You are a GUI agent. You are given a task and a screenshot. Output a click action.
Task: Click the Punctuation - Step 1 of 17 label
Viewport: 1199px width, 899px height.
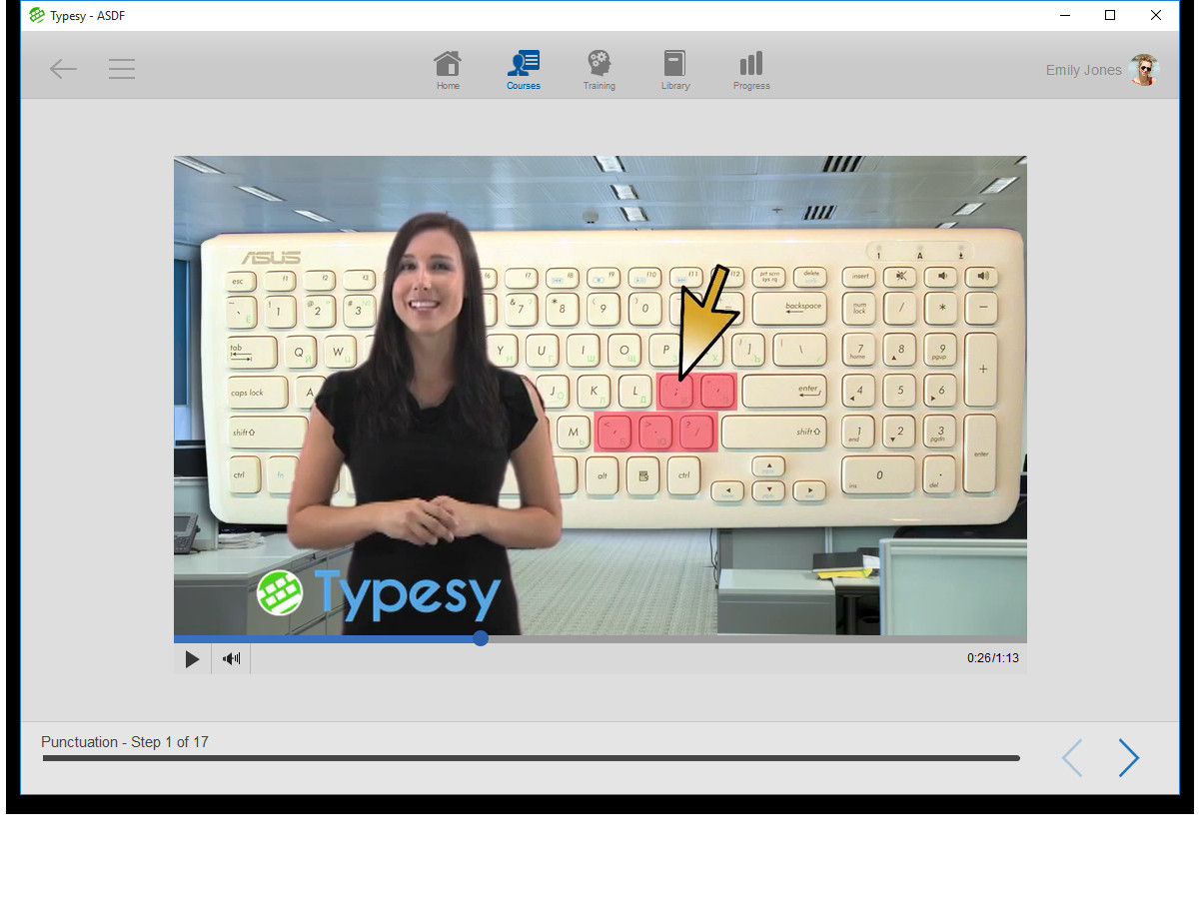tap(125, 742)
